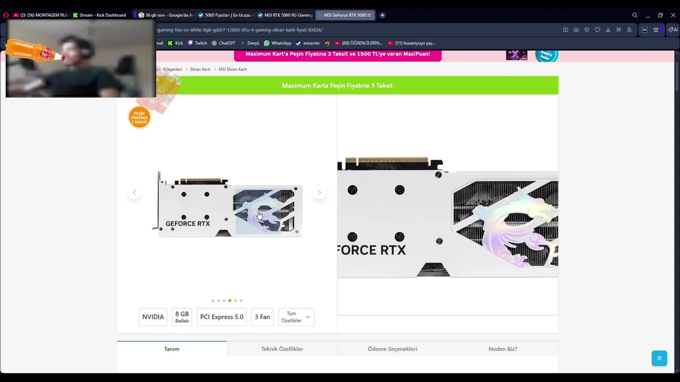This screenshot has height=382, width=680.
Task: Open the WhatsApp bookmark
Action: [x=277, y=43]
